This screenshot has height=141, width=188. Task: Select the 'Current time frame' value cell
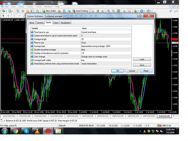tap(106, 32)
